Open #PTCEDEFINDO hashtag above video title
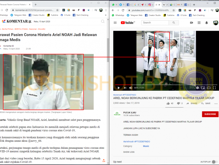Screen dimensions: 219x165 [x=129, y=95]
